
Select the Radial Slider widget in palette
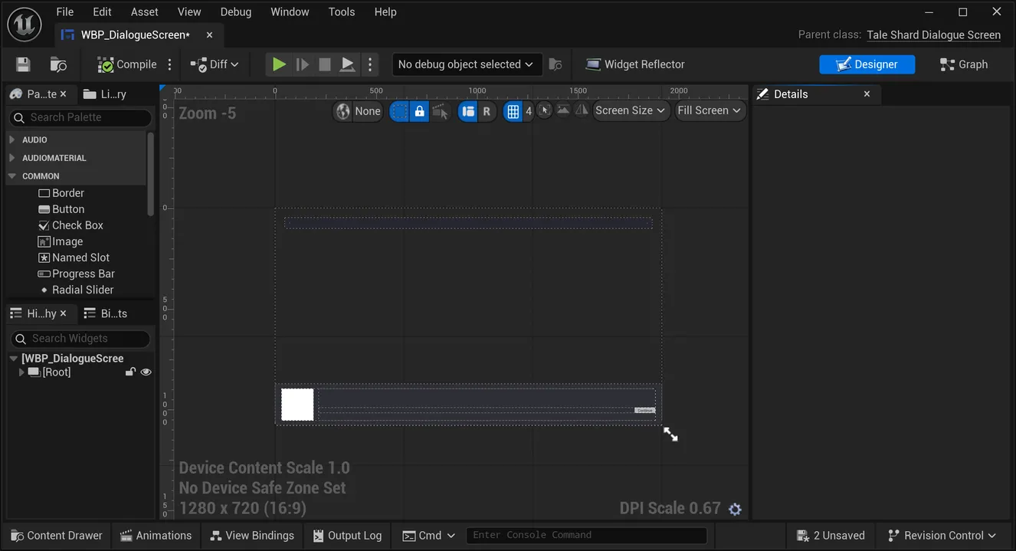[76, 290]
